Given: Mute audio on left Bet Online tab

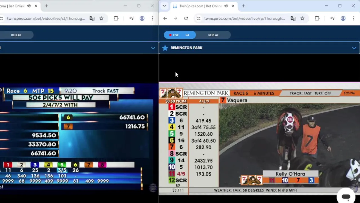Looking at the screenshot, I should pyautogui.click(x=29, y=6).
